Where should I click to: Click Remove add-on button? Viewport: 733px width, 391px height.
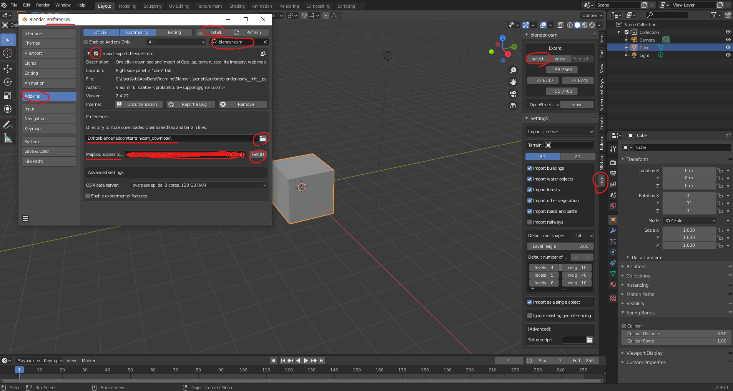pos(243,104)
